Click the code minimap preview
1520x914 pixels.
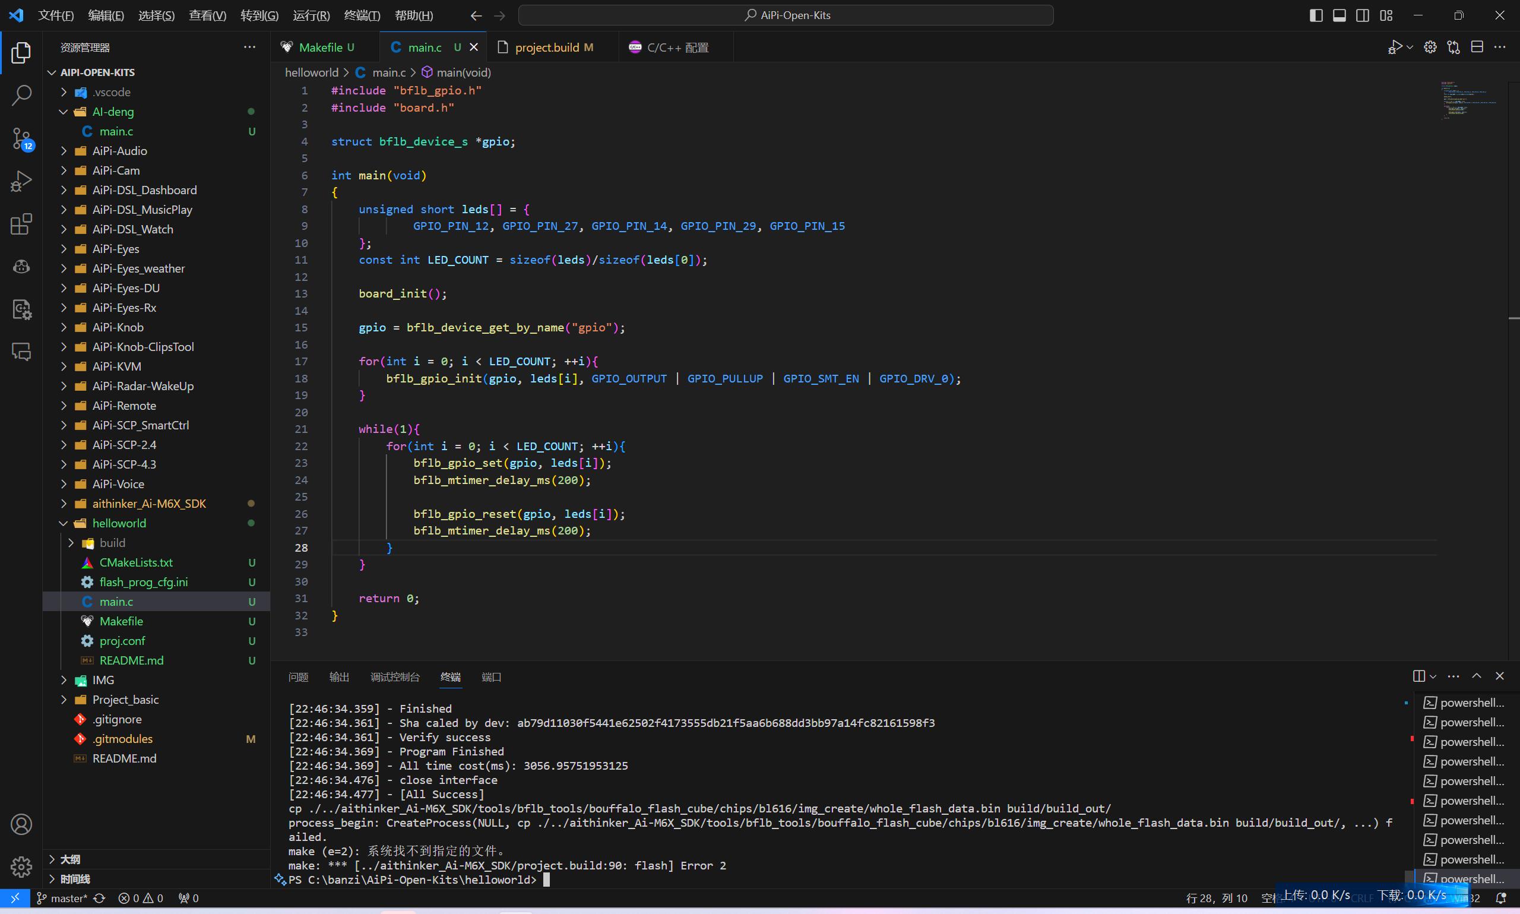point(1469,100)
